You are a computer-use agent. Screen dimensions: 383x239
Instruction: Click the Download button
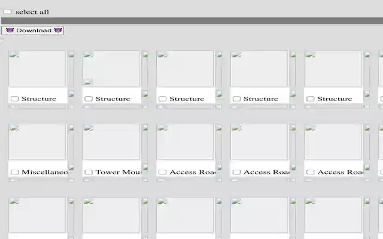[33, 30]
